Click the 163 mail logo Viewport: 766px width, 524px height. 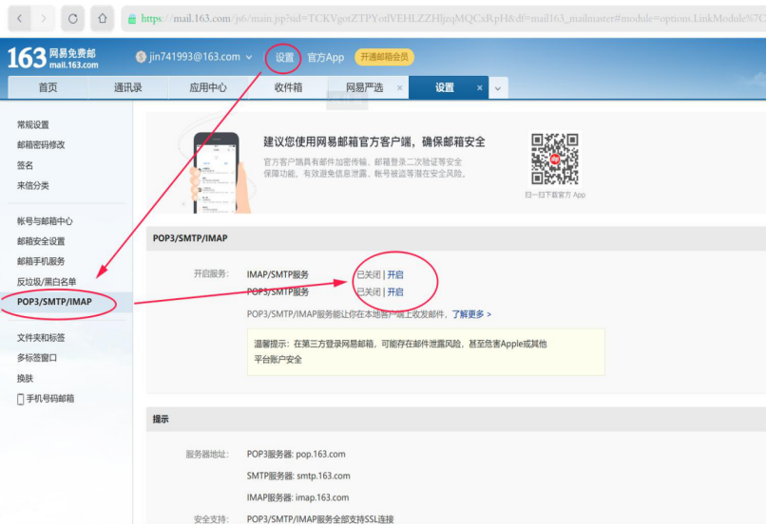click(53, 58)
